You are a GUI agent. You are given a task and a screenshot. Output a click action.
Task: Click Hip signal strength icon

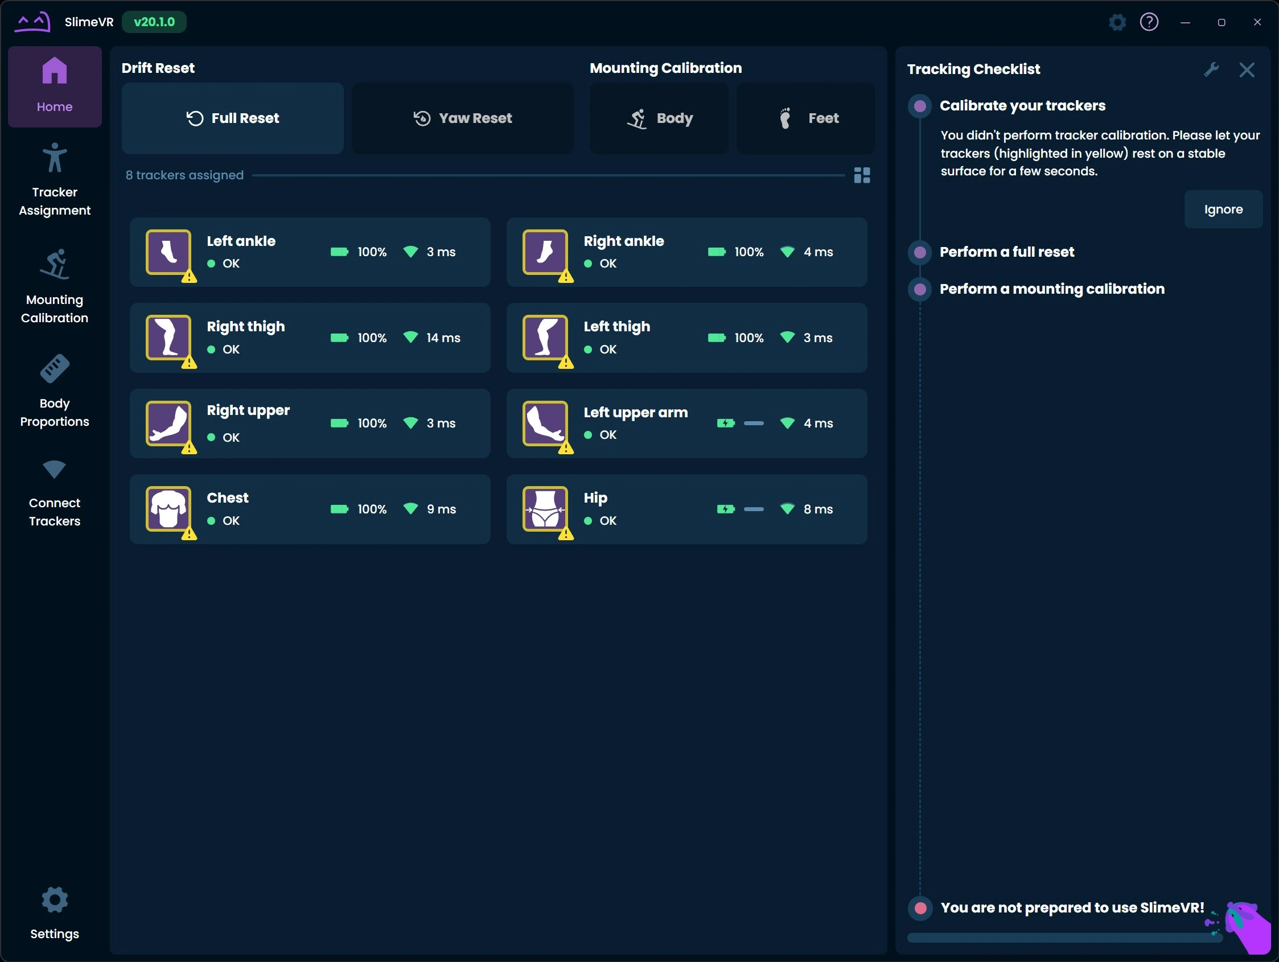tap(788, 509)
